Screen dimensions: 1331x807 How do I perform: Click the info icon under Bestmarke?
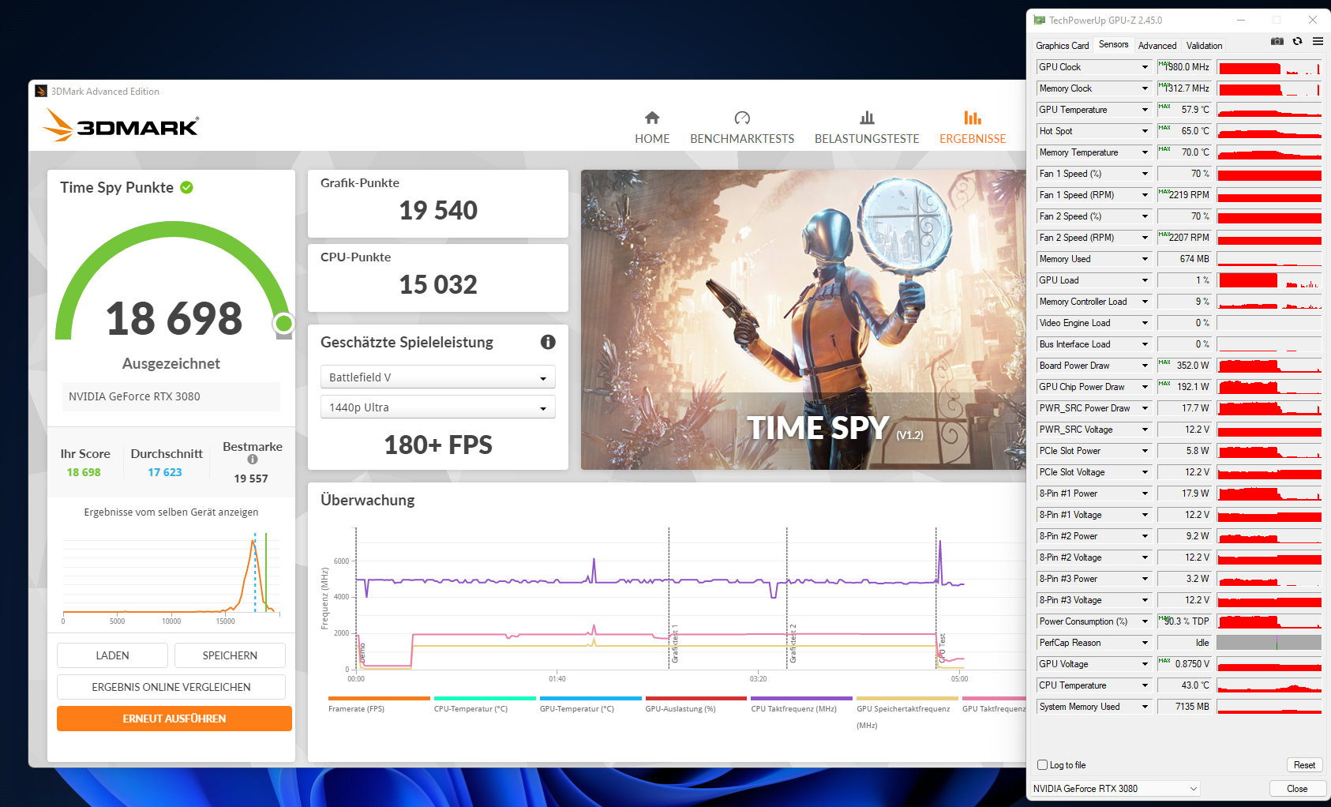tap(253, 460)
